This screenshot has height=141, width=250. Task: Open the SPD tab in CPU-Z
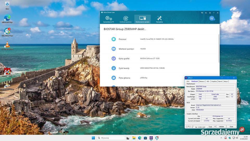[x=208, y=81]
